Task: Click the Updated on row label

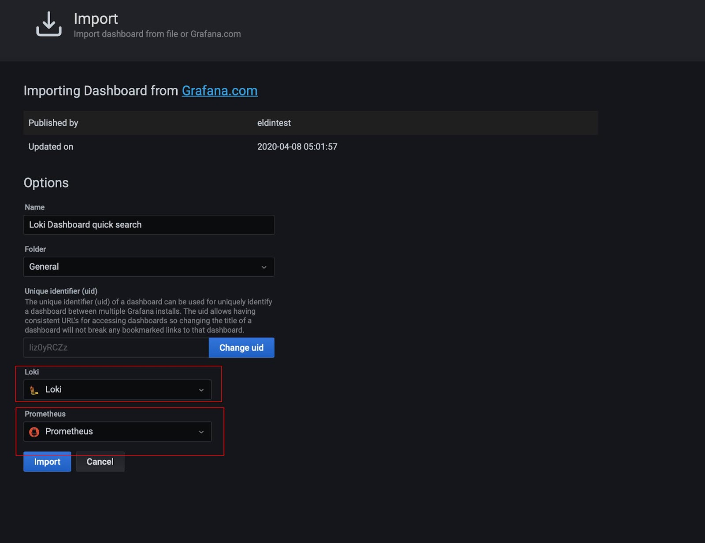Action: point(51,147)
